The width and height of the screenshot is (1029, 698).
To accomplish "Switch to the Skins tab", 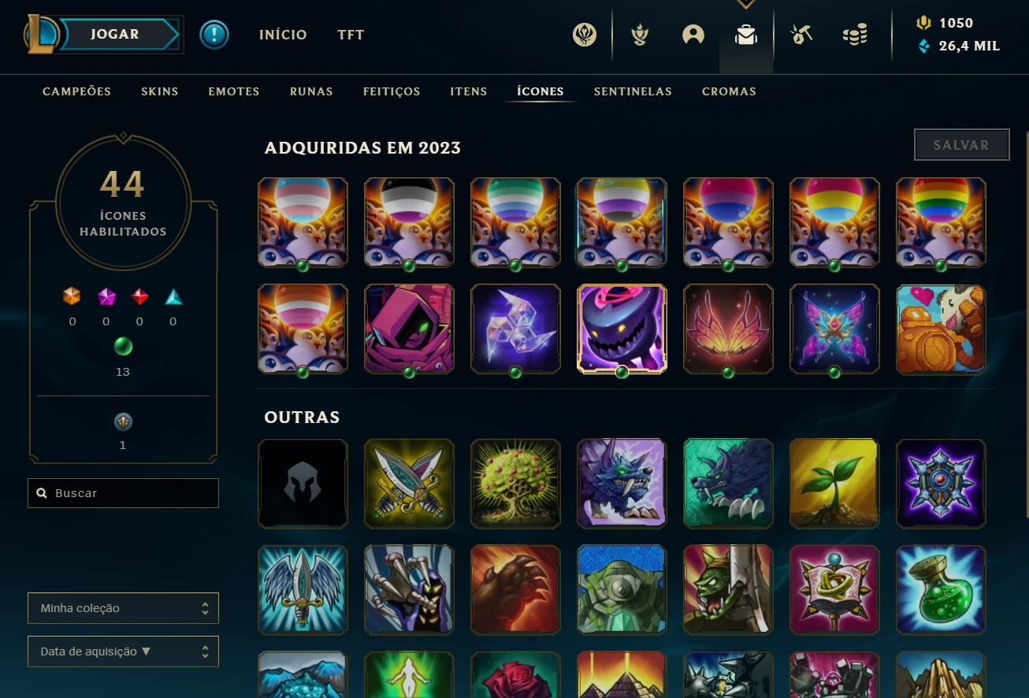I will 160,91.
